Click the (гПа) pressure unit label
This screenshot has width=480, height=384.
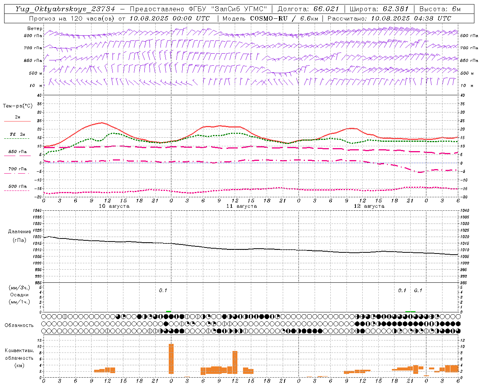click(x=19, y=240)
